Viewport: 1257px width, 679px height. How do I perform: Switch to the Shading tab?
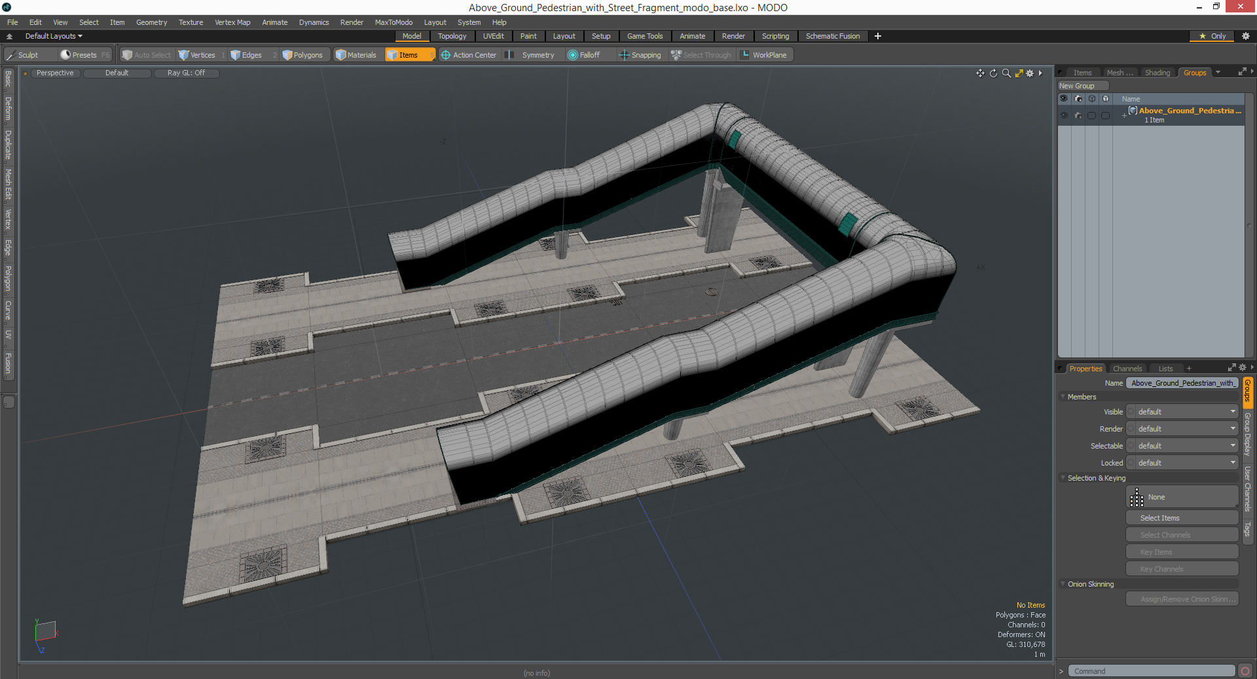1157,73
